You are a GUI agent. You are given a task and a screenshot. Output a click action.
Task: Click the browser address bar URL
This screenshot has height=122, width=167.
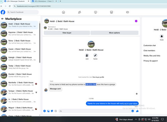[x=34, y=6]
